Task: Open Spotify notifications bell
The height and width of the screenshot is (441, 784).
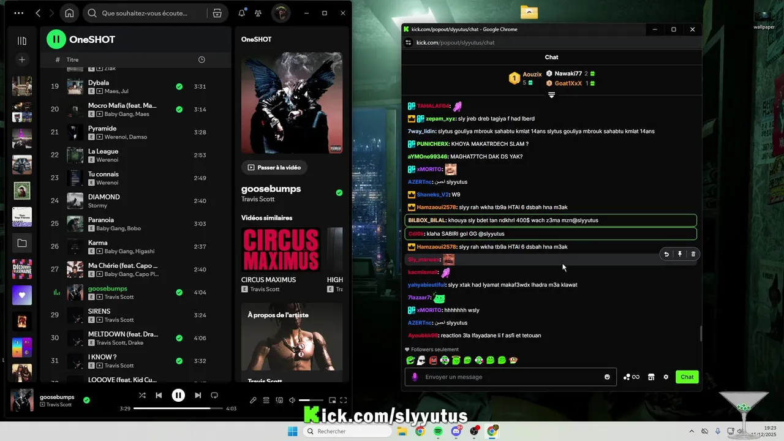Action: [242, 13]
